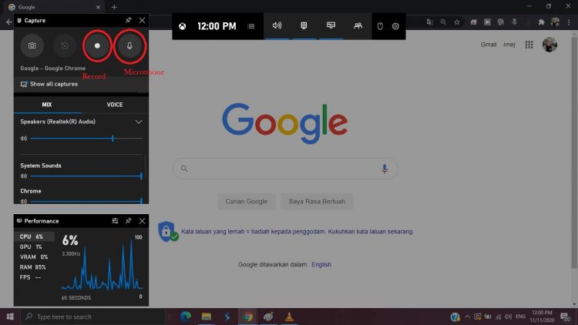This screenshot has height=325, width=578.
Task: Open Game Bar settings gear
Action: pyautogui.click(x=395, y=26)
